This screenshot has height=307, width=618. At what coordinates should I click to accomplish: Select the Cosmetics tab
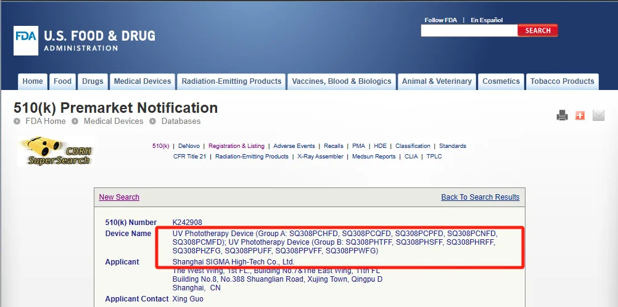pyautogui.click(x=501, y=81)
